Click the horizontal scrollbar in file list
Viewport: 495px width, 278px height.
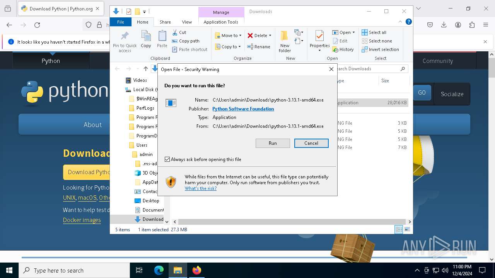point(292,222)
